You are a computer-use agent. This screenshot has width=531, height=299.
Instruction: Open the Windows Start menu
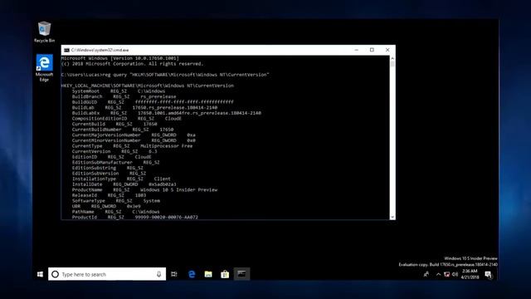pyautogui.click(x=40, y=274)
